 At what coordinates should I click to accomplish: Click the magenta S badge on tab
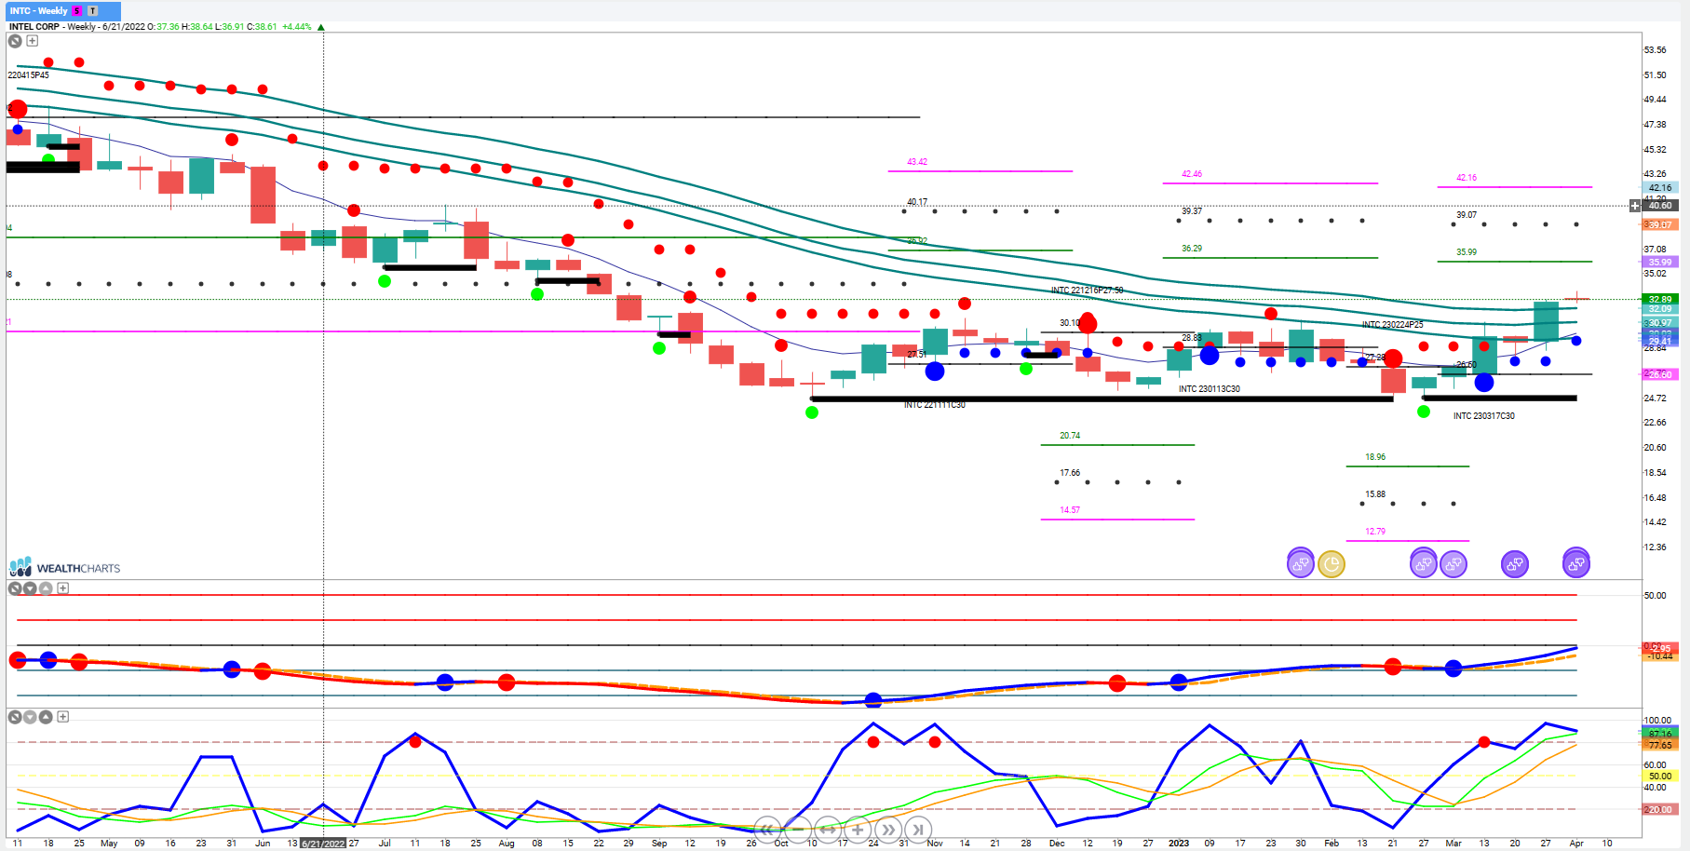click(77, 10)
